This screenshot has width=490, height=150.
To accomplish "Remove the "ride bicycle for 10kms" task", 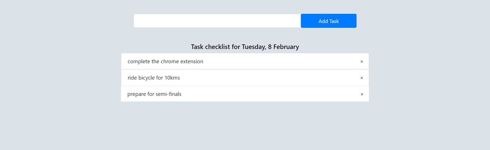I will (x=362, y=78).
